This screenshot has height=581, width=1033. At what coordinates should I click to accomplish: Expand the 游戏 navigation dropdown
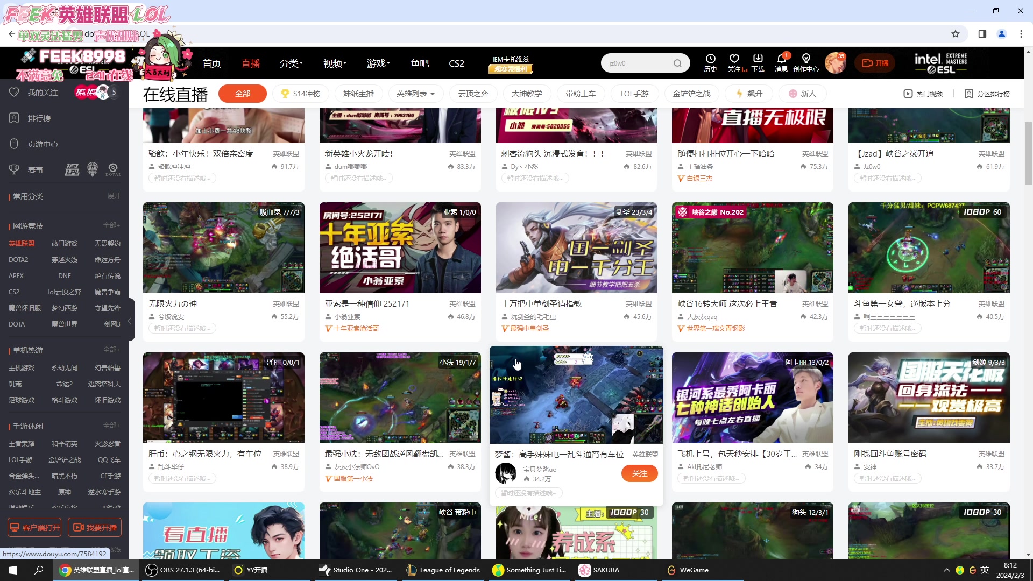[378, 63]
